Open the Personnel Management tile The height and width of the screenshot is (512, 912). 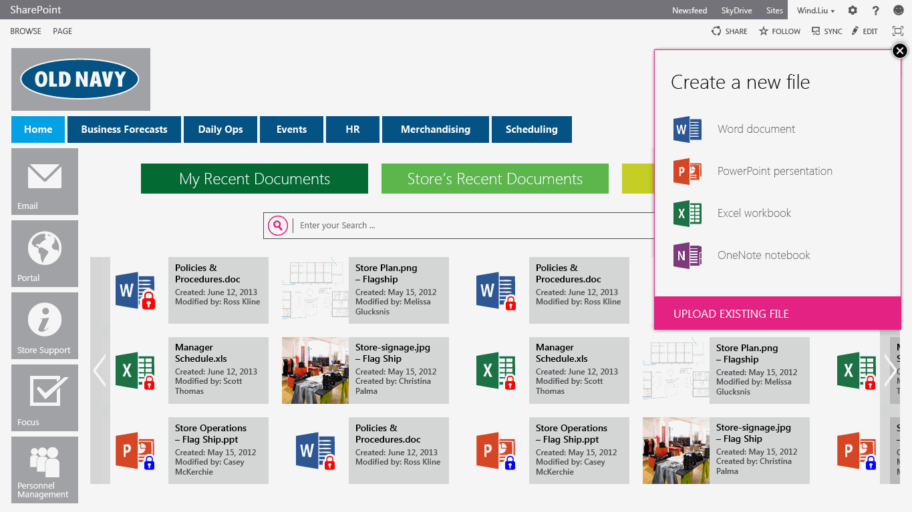(45, 470)
